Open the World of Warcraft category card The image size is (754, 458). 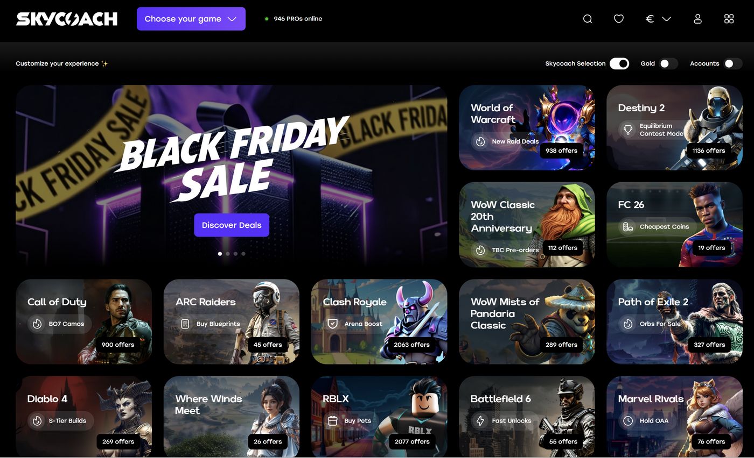(527, 127)
